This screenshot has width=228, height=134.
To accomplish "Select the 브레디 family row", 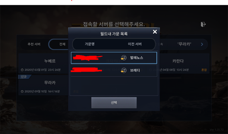I will tap(114, 70).
